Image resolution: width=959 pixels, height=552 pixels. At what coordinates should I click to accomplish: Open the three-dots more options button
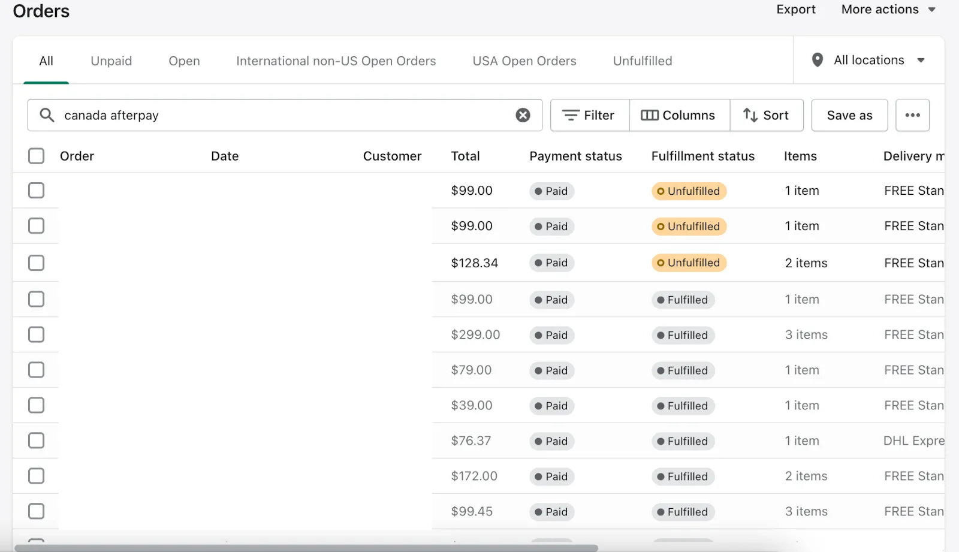(x=912, y=115)
